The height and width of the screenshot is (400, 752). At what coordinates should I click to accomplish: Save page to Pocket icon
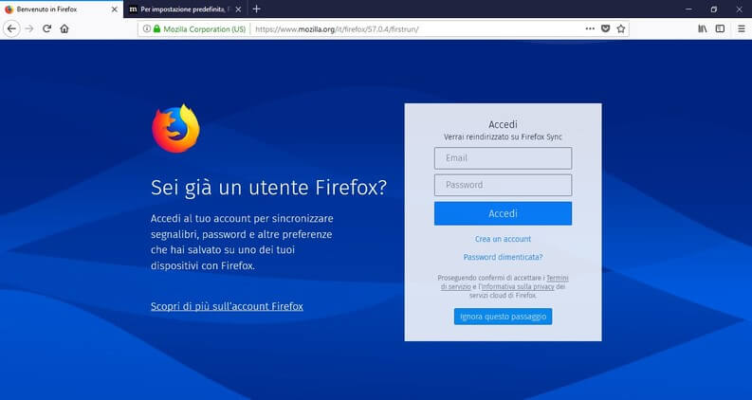coord(606,28)
